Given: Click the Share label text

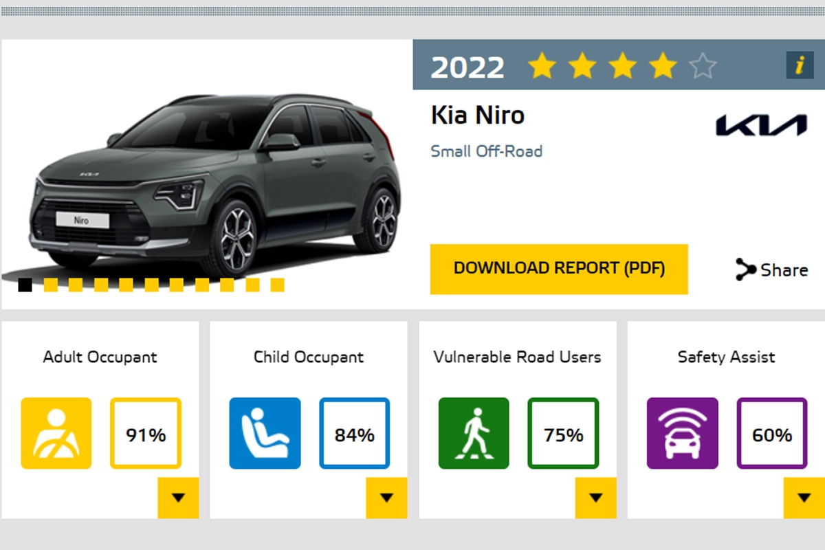Looking at the screenshot, I should 784,270.
